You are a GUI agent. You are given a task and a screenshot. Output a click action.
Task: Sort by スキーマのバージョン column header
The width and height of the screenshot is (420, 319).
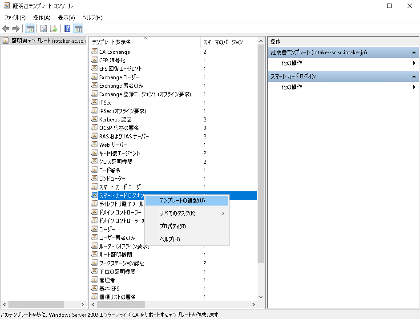tap(223, 42)
